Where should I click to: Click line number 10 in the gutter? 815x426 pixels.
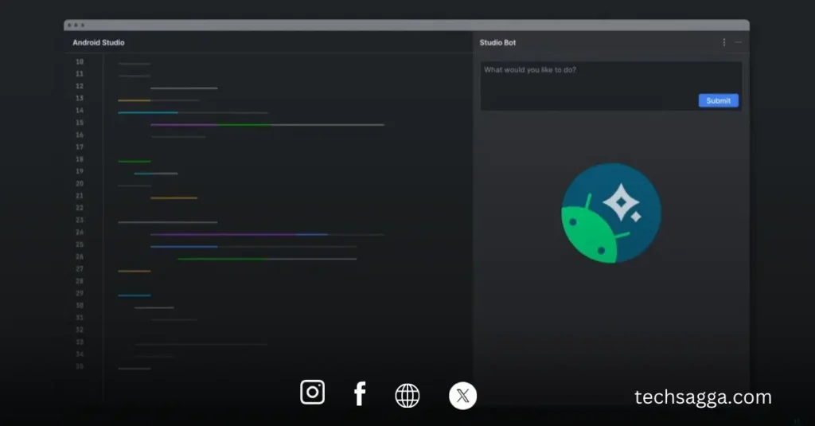[80, 62]
